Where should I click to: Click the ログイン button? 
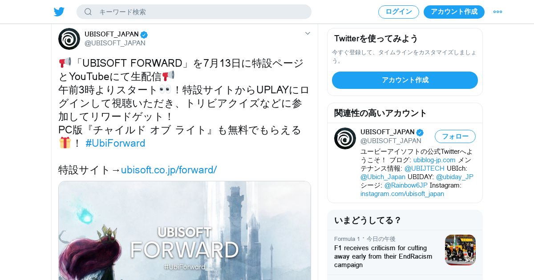pyautogui.click(x=399, y=12)
